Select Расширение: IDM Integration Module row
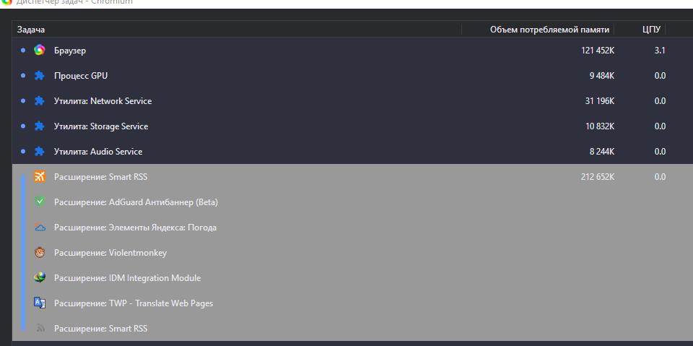This screenshot has height=346, width=693. pos(352,278)
